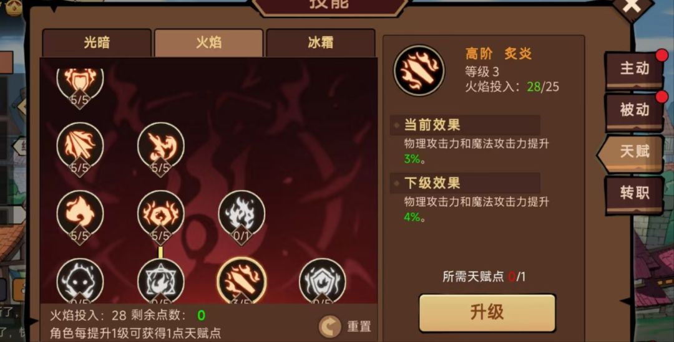Select the highlighted 炙炎 sword talent

(242, 281)
